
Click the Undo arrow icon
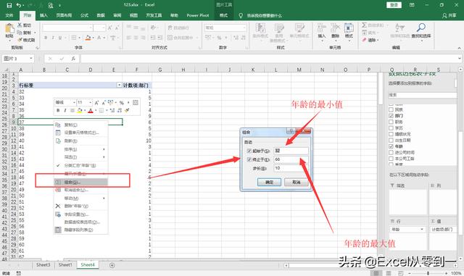(19, 5)
